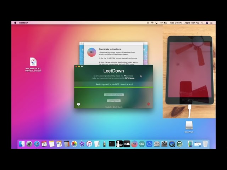This screenshot has width=227, height=170.
Task: Open Siri from the menu bar
Action: 207,23
